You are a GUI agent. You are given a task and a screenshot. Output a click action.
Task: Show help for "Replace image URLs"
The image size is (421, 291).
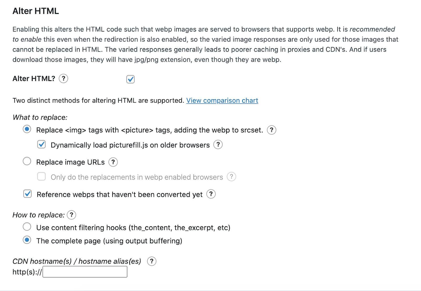point(113,162)
